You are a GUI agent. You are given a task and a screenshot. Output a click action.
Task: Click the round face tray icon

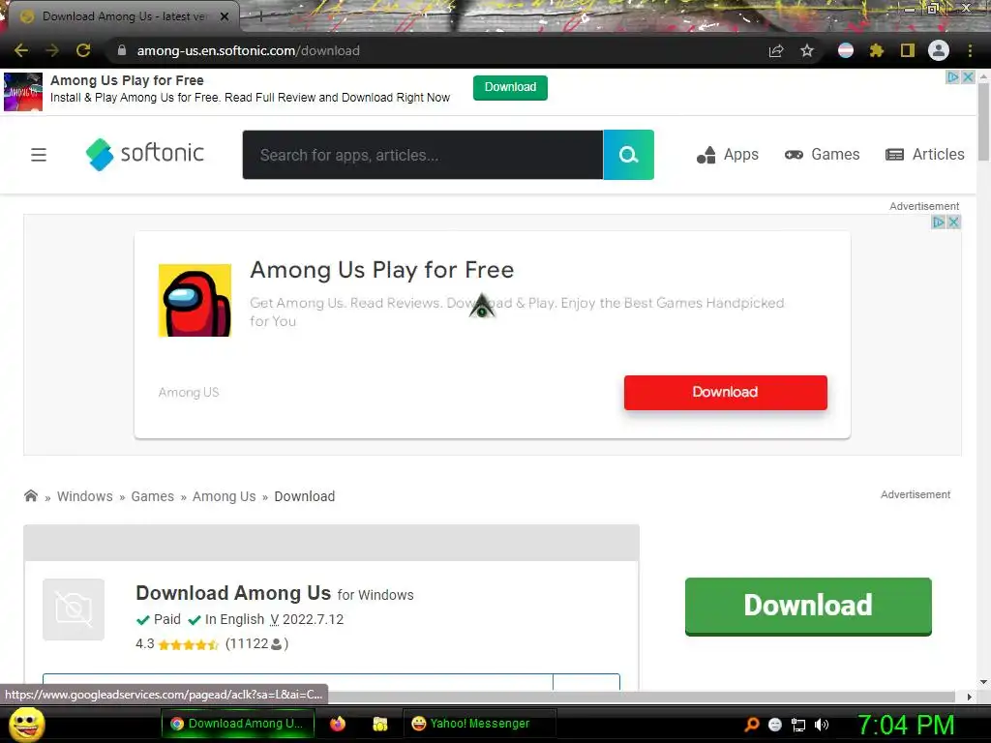tap(775, 725)
